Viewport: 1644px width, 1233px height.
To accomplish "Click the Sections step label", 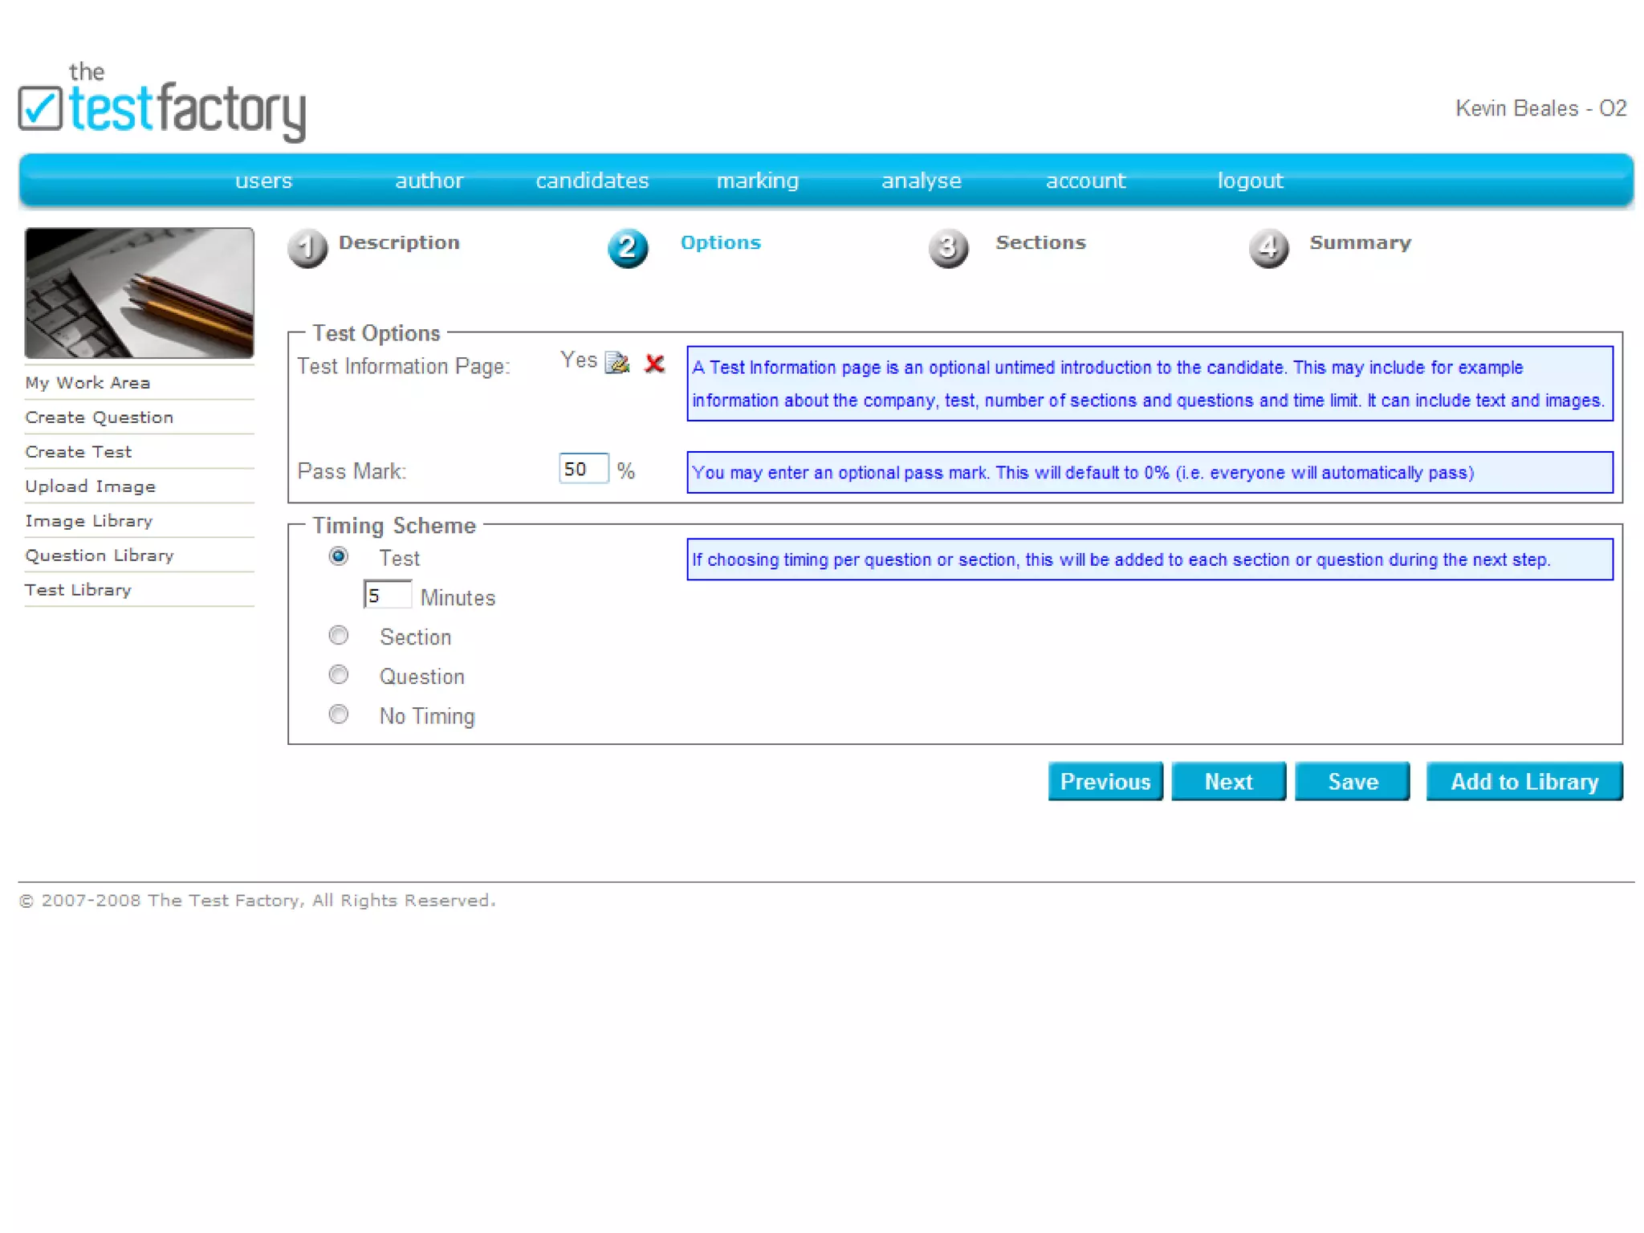I will pos(1040,242).
